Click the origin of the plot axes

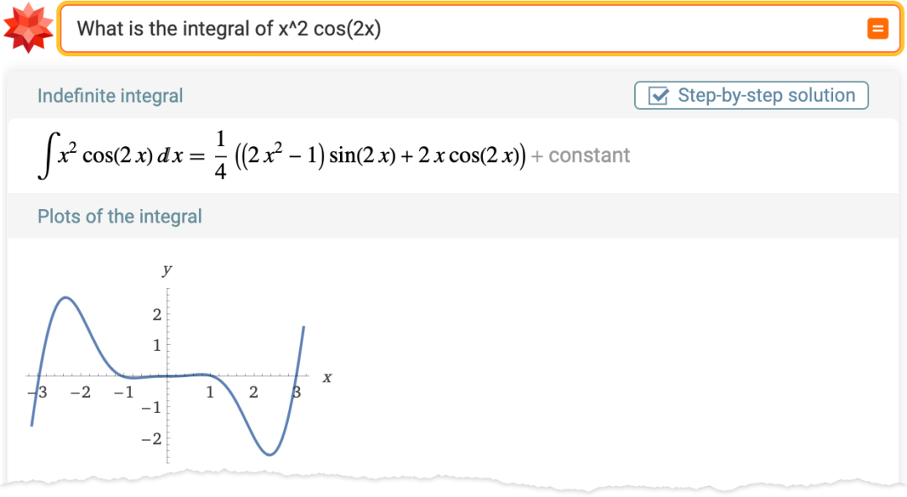coord(168,375)
